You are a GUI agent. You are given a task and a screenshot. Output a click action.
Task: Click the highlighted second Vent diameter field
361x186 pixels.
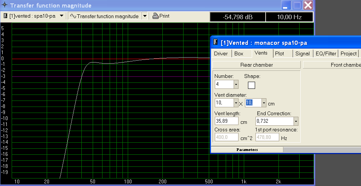pos(253,103)
